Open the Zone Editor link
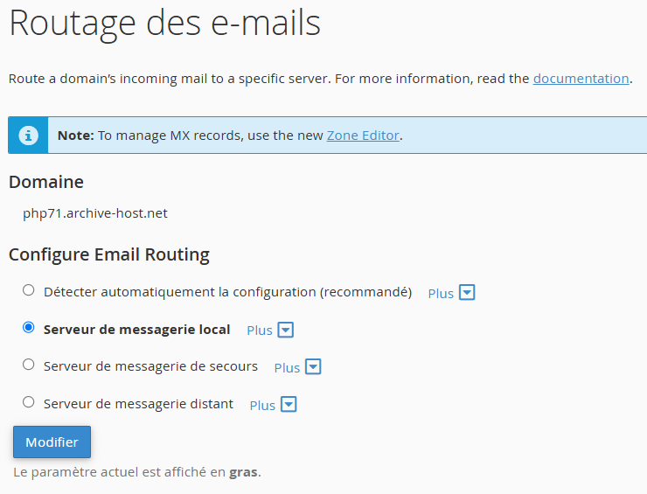 (x=363, y=136)
